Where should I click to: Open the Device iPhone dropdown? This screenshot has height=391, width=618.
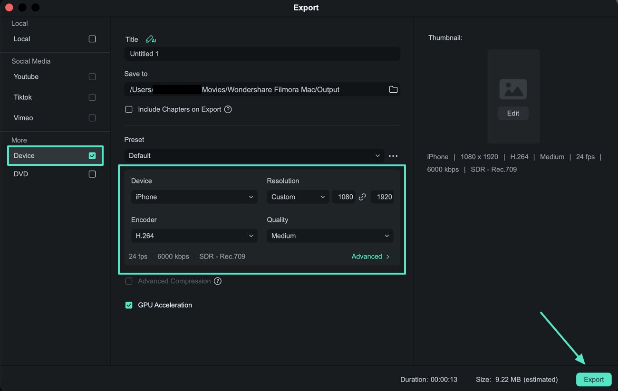click(x=194, y=197)
